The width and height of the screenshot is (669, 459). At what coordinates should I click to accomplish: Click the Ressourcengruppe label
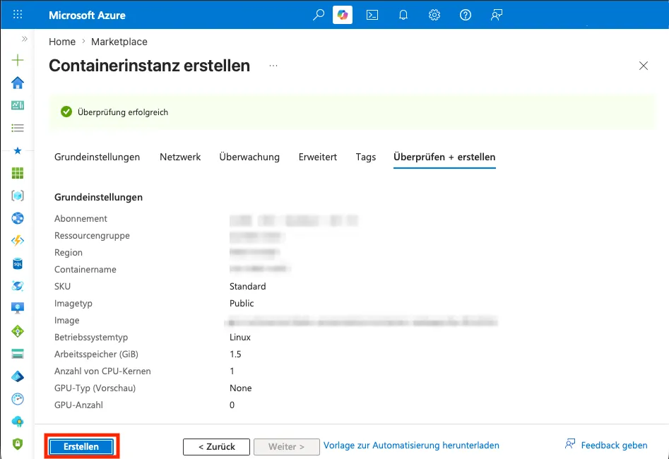92,235
